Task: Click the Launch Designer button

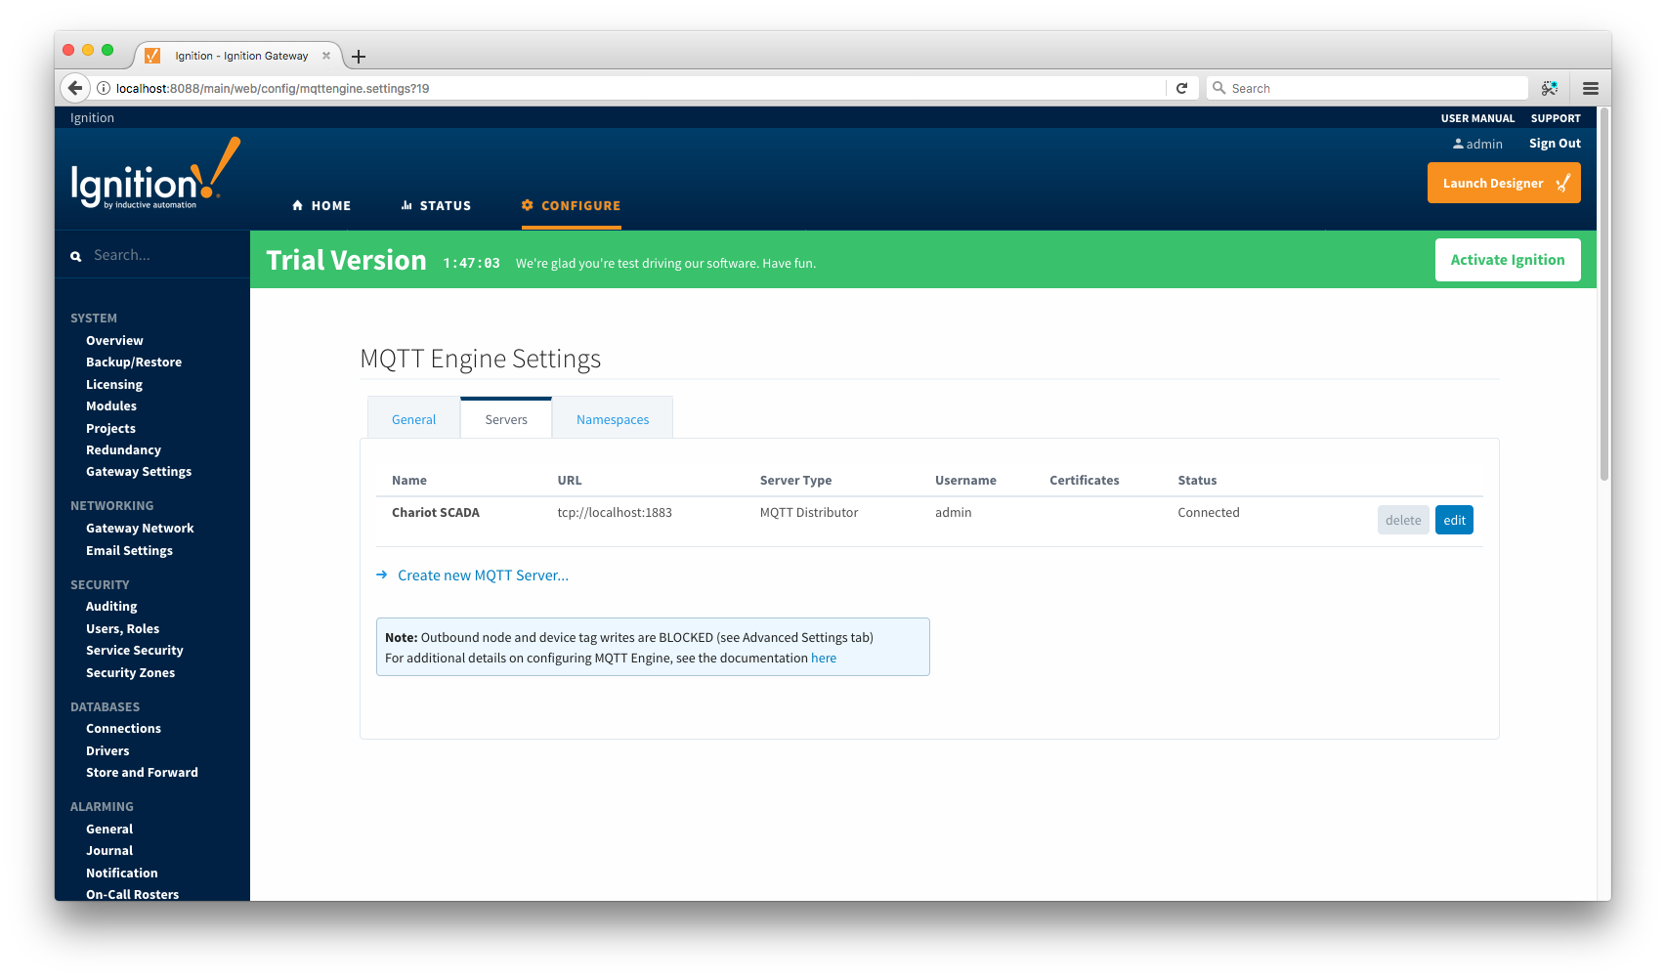Action: coord(1504,183)
